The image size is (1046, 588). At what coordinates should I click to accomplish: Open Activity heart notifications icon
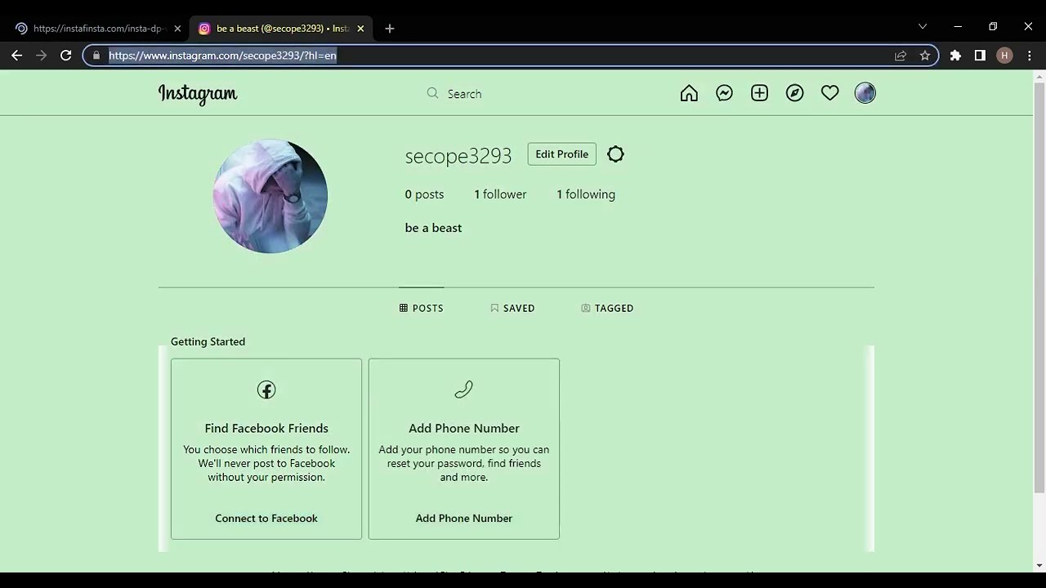[x=829, y=93]
